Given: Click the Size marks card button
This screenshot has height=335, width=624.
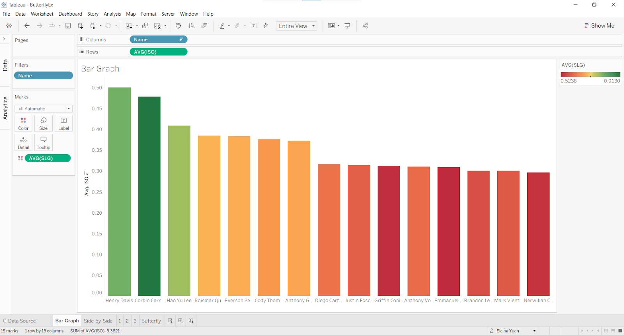Looking at the screenshot, I should [43, 123].
